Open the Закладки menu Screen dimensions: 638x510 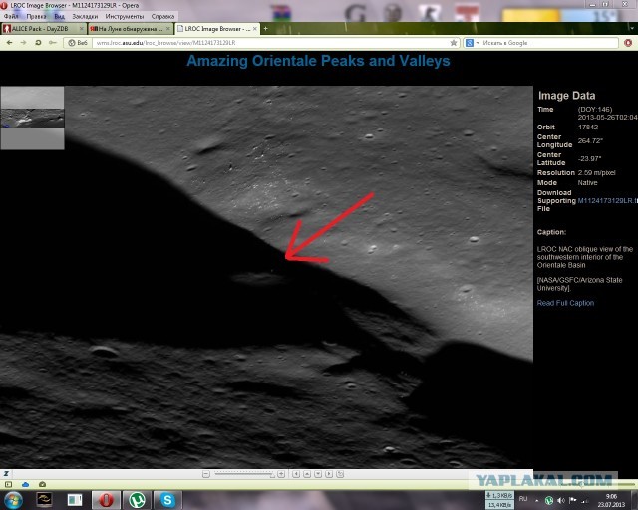(84, 16)
